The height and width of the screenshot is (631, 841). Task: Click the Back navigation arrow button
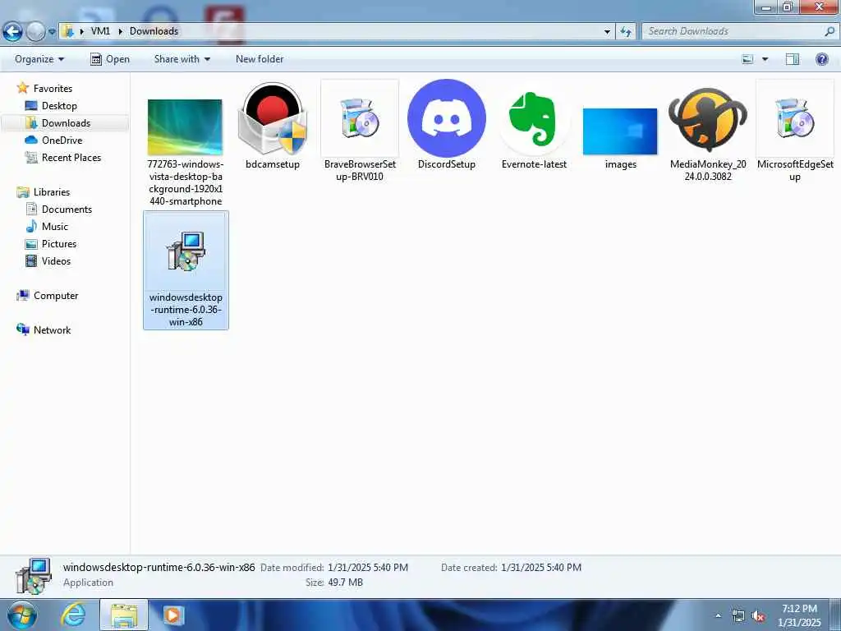(12, 32)
